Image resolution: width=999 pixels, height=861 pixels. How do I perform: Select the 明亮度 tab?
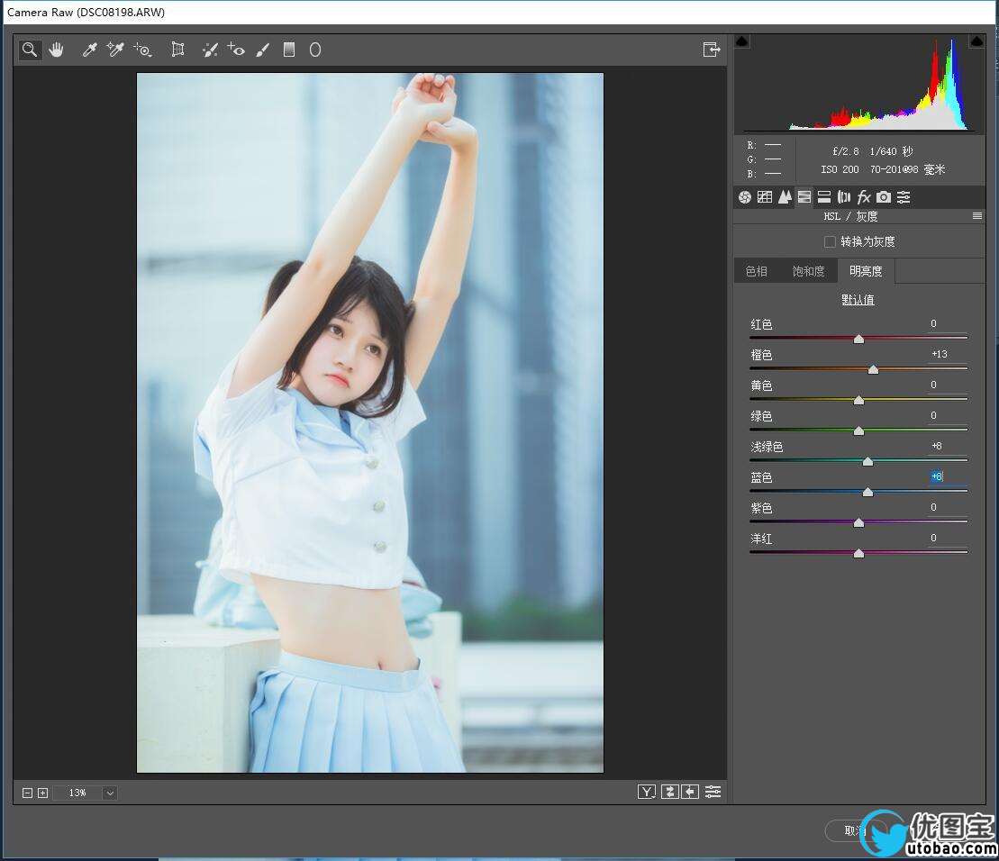(866, 271)
